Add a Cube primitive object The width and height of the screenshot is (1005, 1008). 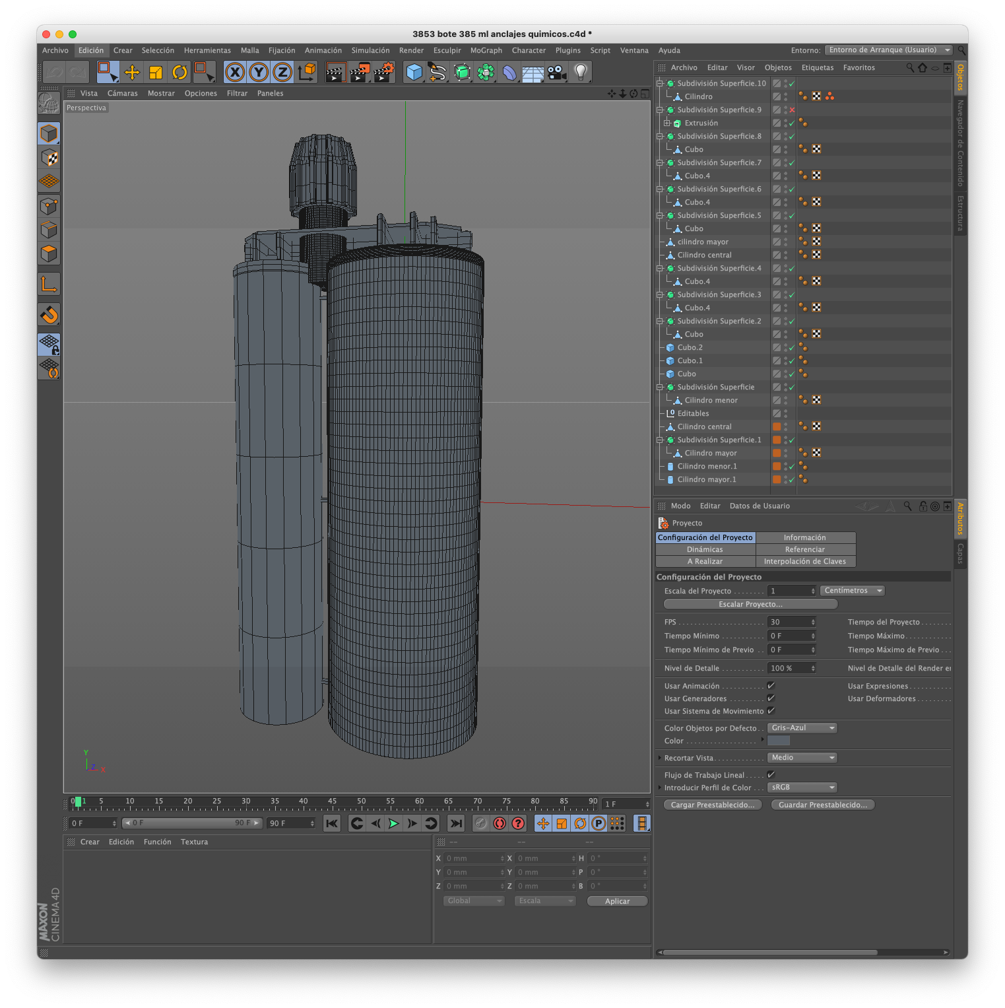(x=414, y=72)
